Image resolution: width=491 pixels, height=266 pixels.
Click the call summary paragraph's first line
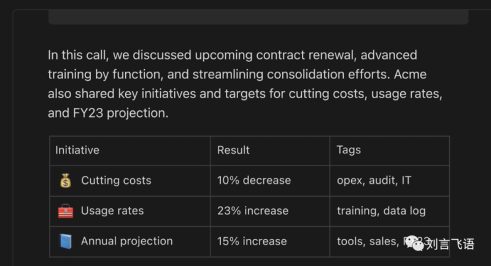coord(233,55)
